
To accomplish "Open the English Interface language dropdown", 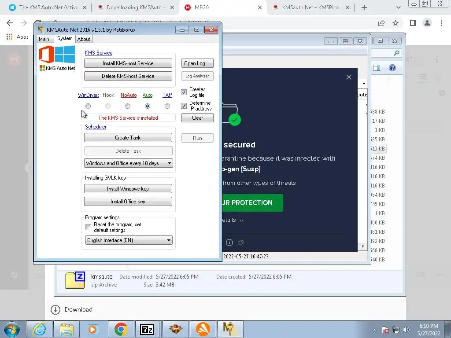I will pyautogui.click(x=129, y=240).
